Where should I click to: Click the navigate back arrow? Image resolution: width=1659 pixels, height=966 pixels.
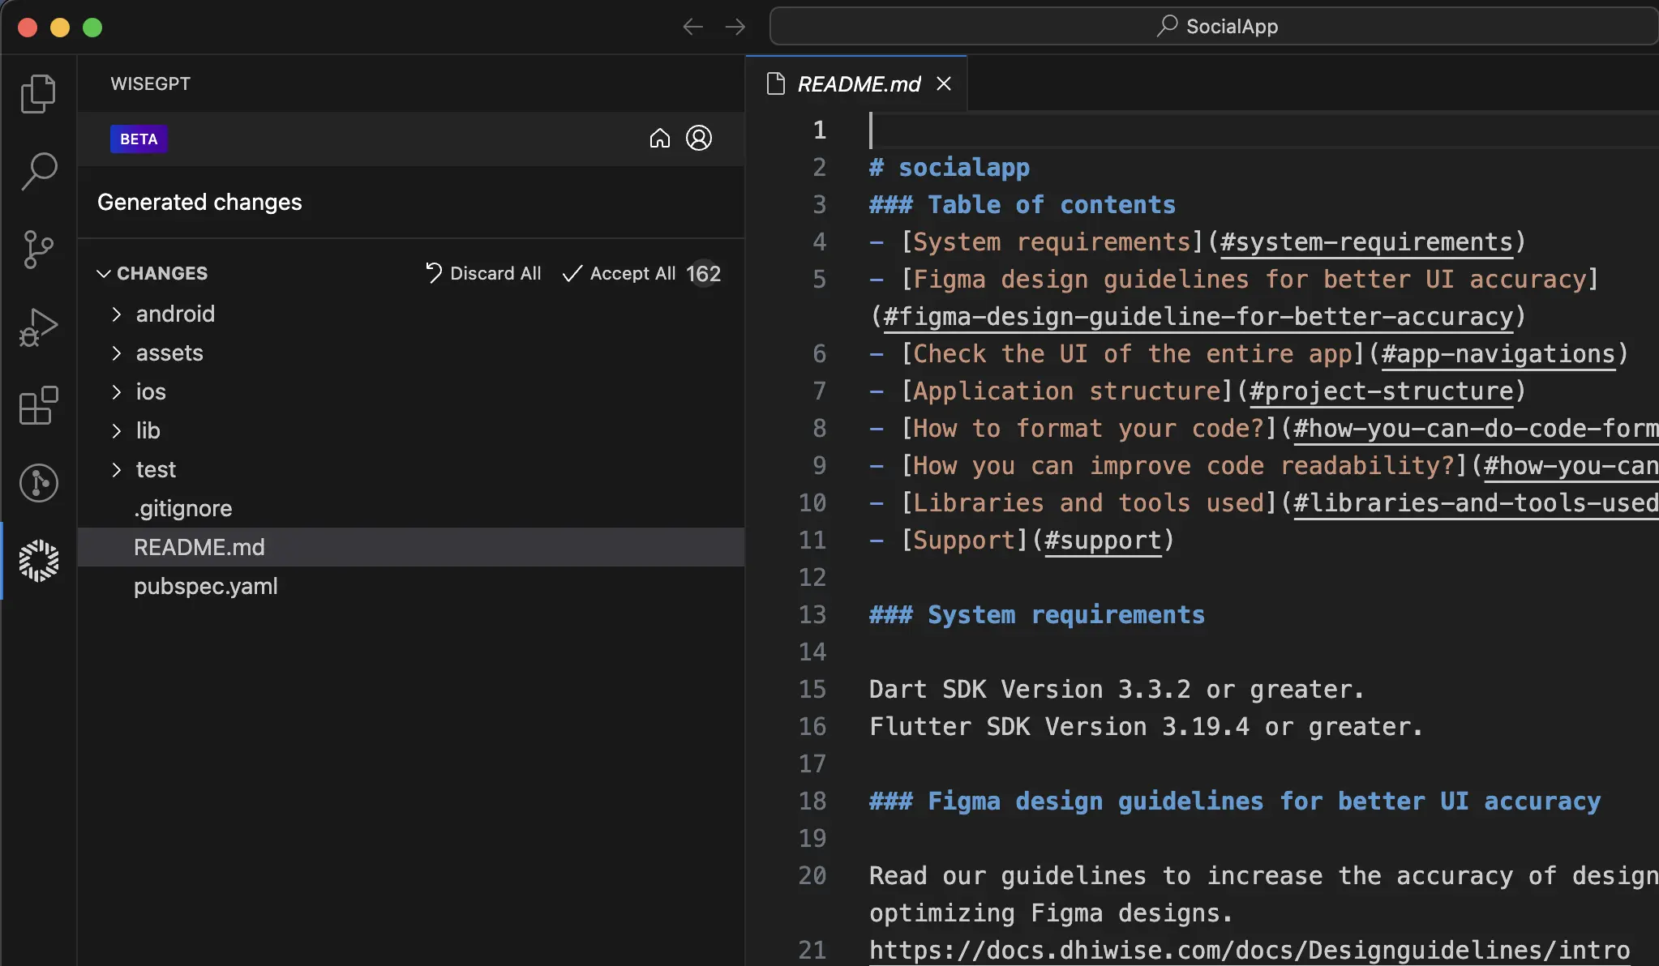pos(692,25)
